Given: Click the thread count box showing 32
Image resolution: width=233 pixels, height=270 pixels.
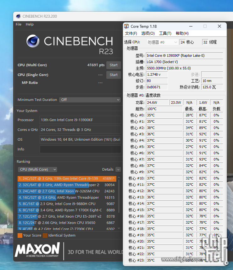Looking at the screenshot, I should [x=205, y=42].
